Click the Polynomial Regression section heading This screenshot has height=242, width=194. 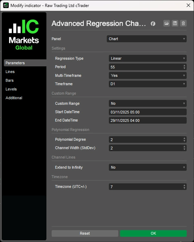click(x=70, y=130)
